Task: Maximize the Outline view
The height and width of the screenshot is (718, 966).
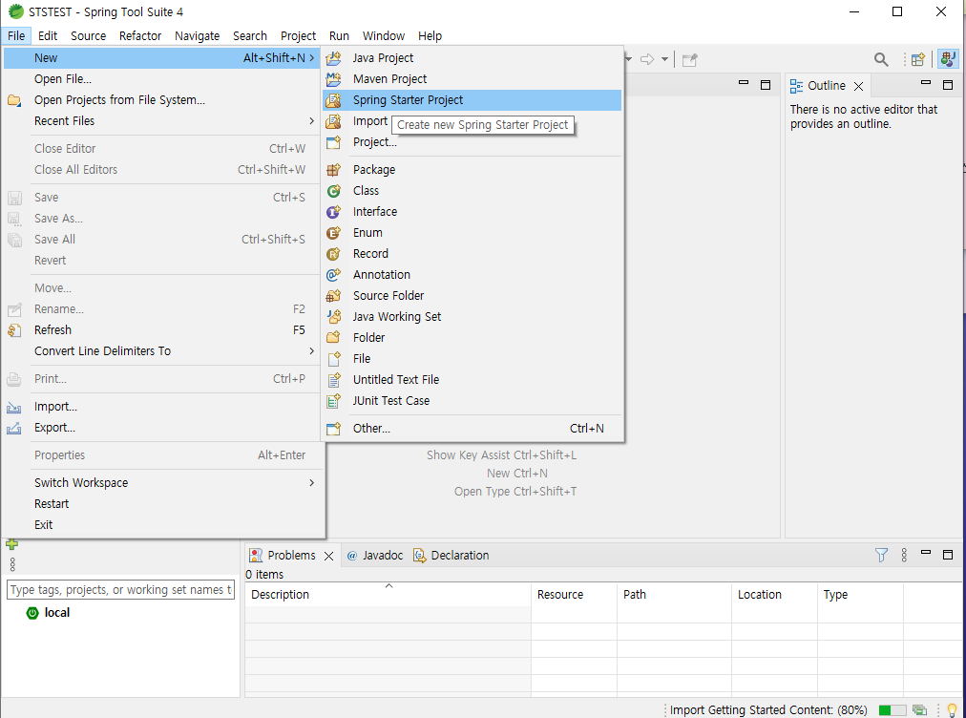Action: (948, 85)
